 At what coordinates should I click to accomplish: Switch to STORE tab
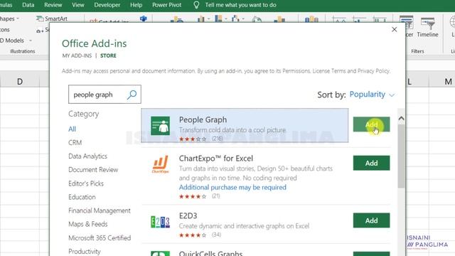click(108, 55)
